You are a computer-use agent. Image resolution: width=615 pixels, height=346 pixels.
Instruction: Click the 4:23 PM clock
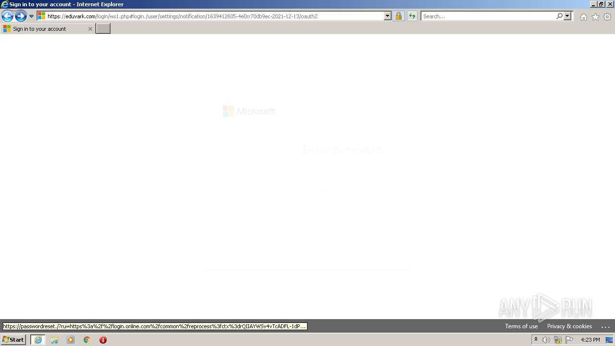(590, 340)
